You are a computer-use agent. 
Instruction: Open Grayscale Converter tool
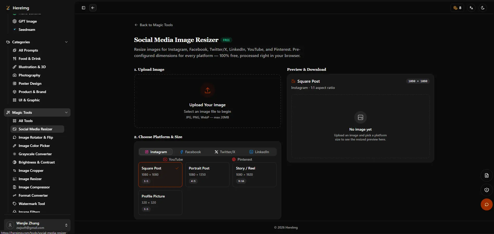[37, 154]
